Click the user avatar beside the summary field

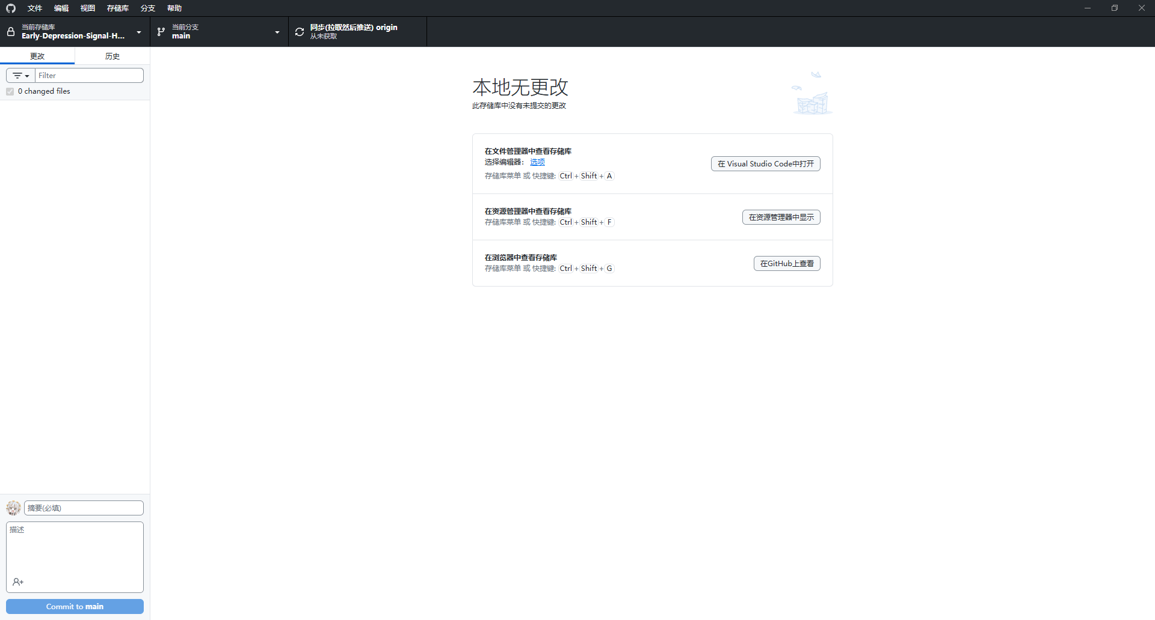click(13, 508)
